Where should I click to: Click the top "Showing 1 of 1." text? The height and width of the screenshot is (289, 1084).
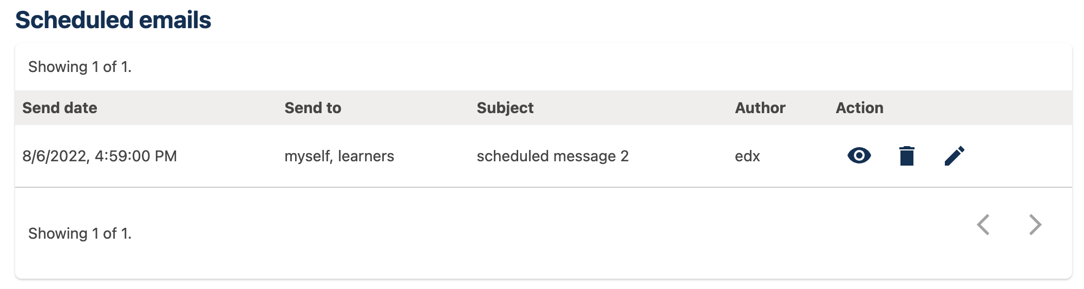coord(80,67)
